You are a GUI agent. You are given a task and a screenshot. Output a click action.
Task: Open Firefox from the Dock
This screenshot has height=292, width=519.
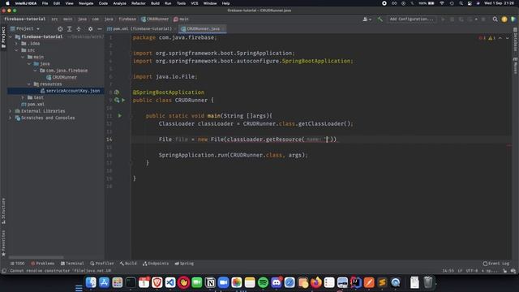tap(315, 282)
